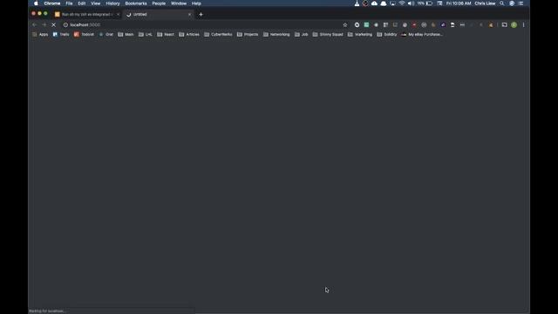Image resolution: width=558 pixels, height=314 pixels.
Task: Click the volume icon in menu bar
Action: point(411,3)
